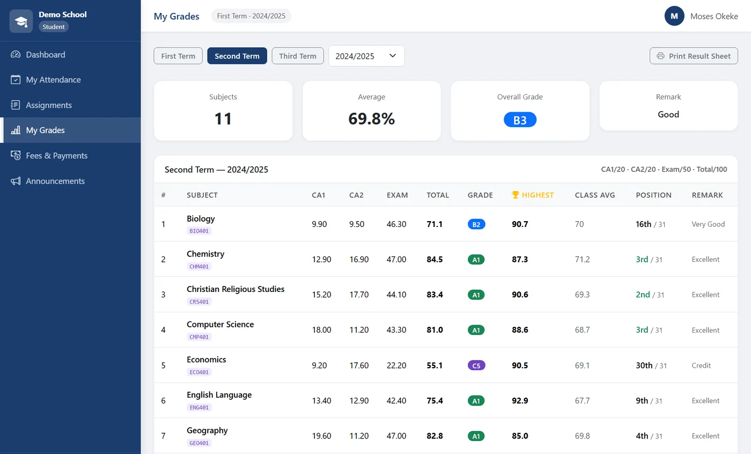Image resolution: width=751 pixels, height=454 pixels.
Task: Click the Computer Science subject name
Action: (220, 325)
